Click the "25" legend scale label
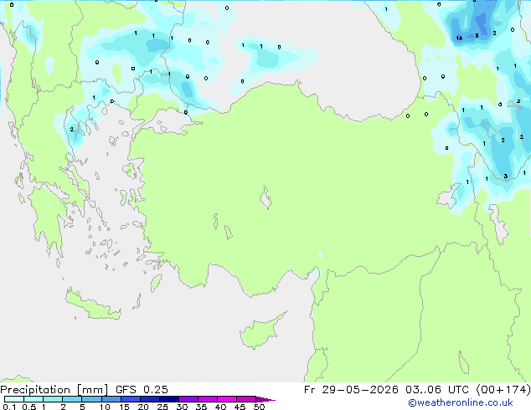This screenshot has width=531, height=410. point(162,407)
